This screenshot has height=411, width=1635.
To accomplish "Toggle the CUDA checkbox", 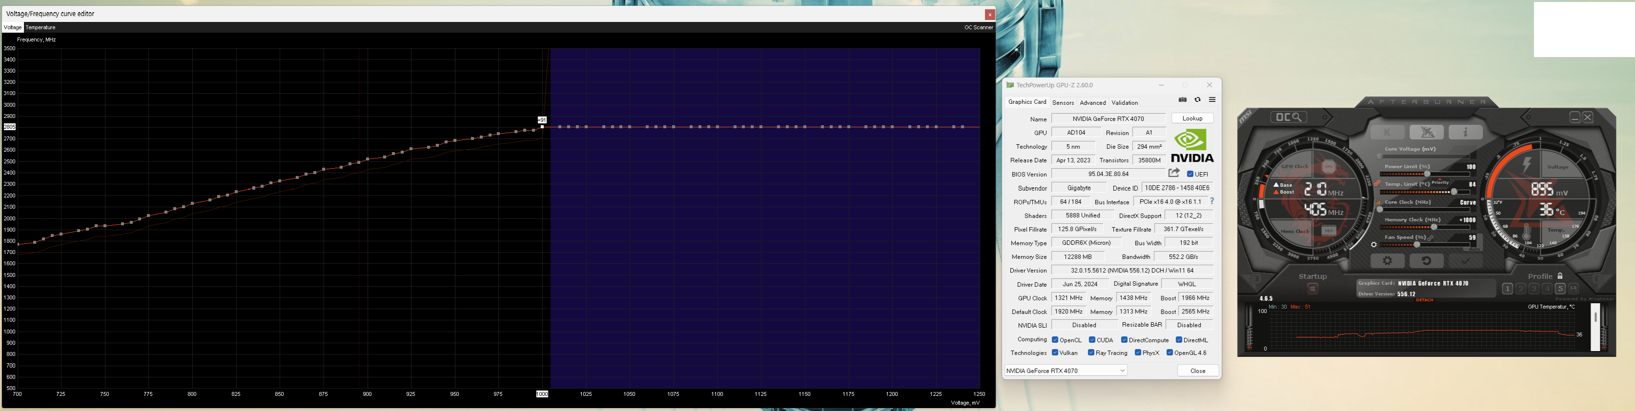I will (x=1092, y=340).
